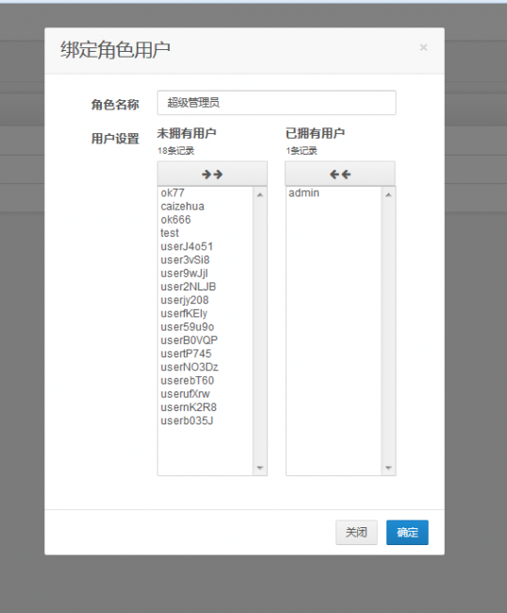507x613 pixels.
Task: Select usertP745 entry
Action: pyautogui.click(x=205, y=354)
